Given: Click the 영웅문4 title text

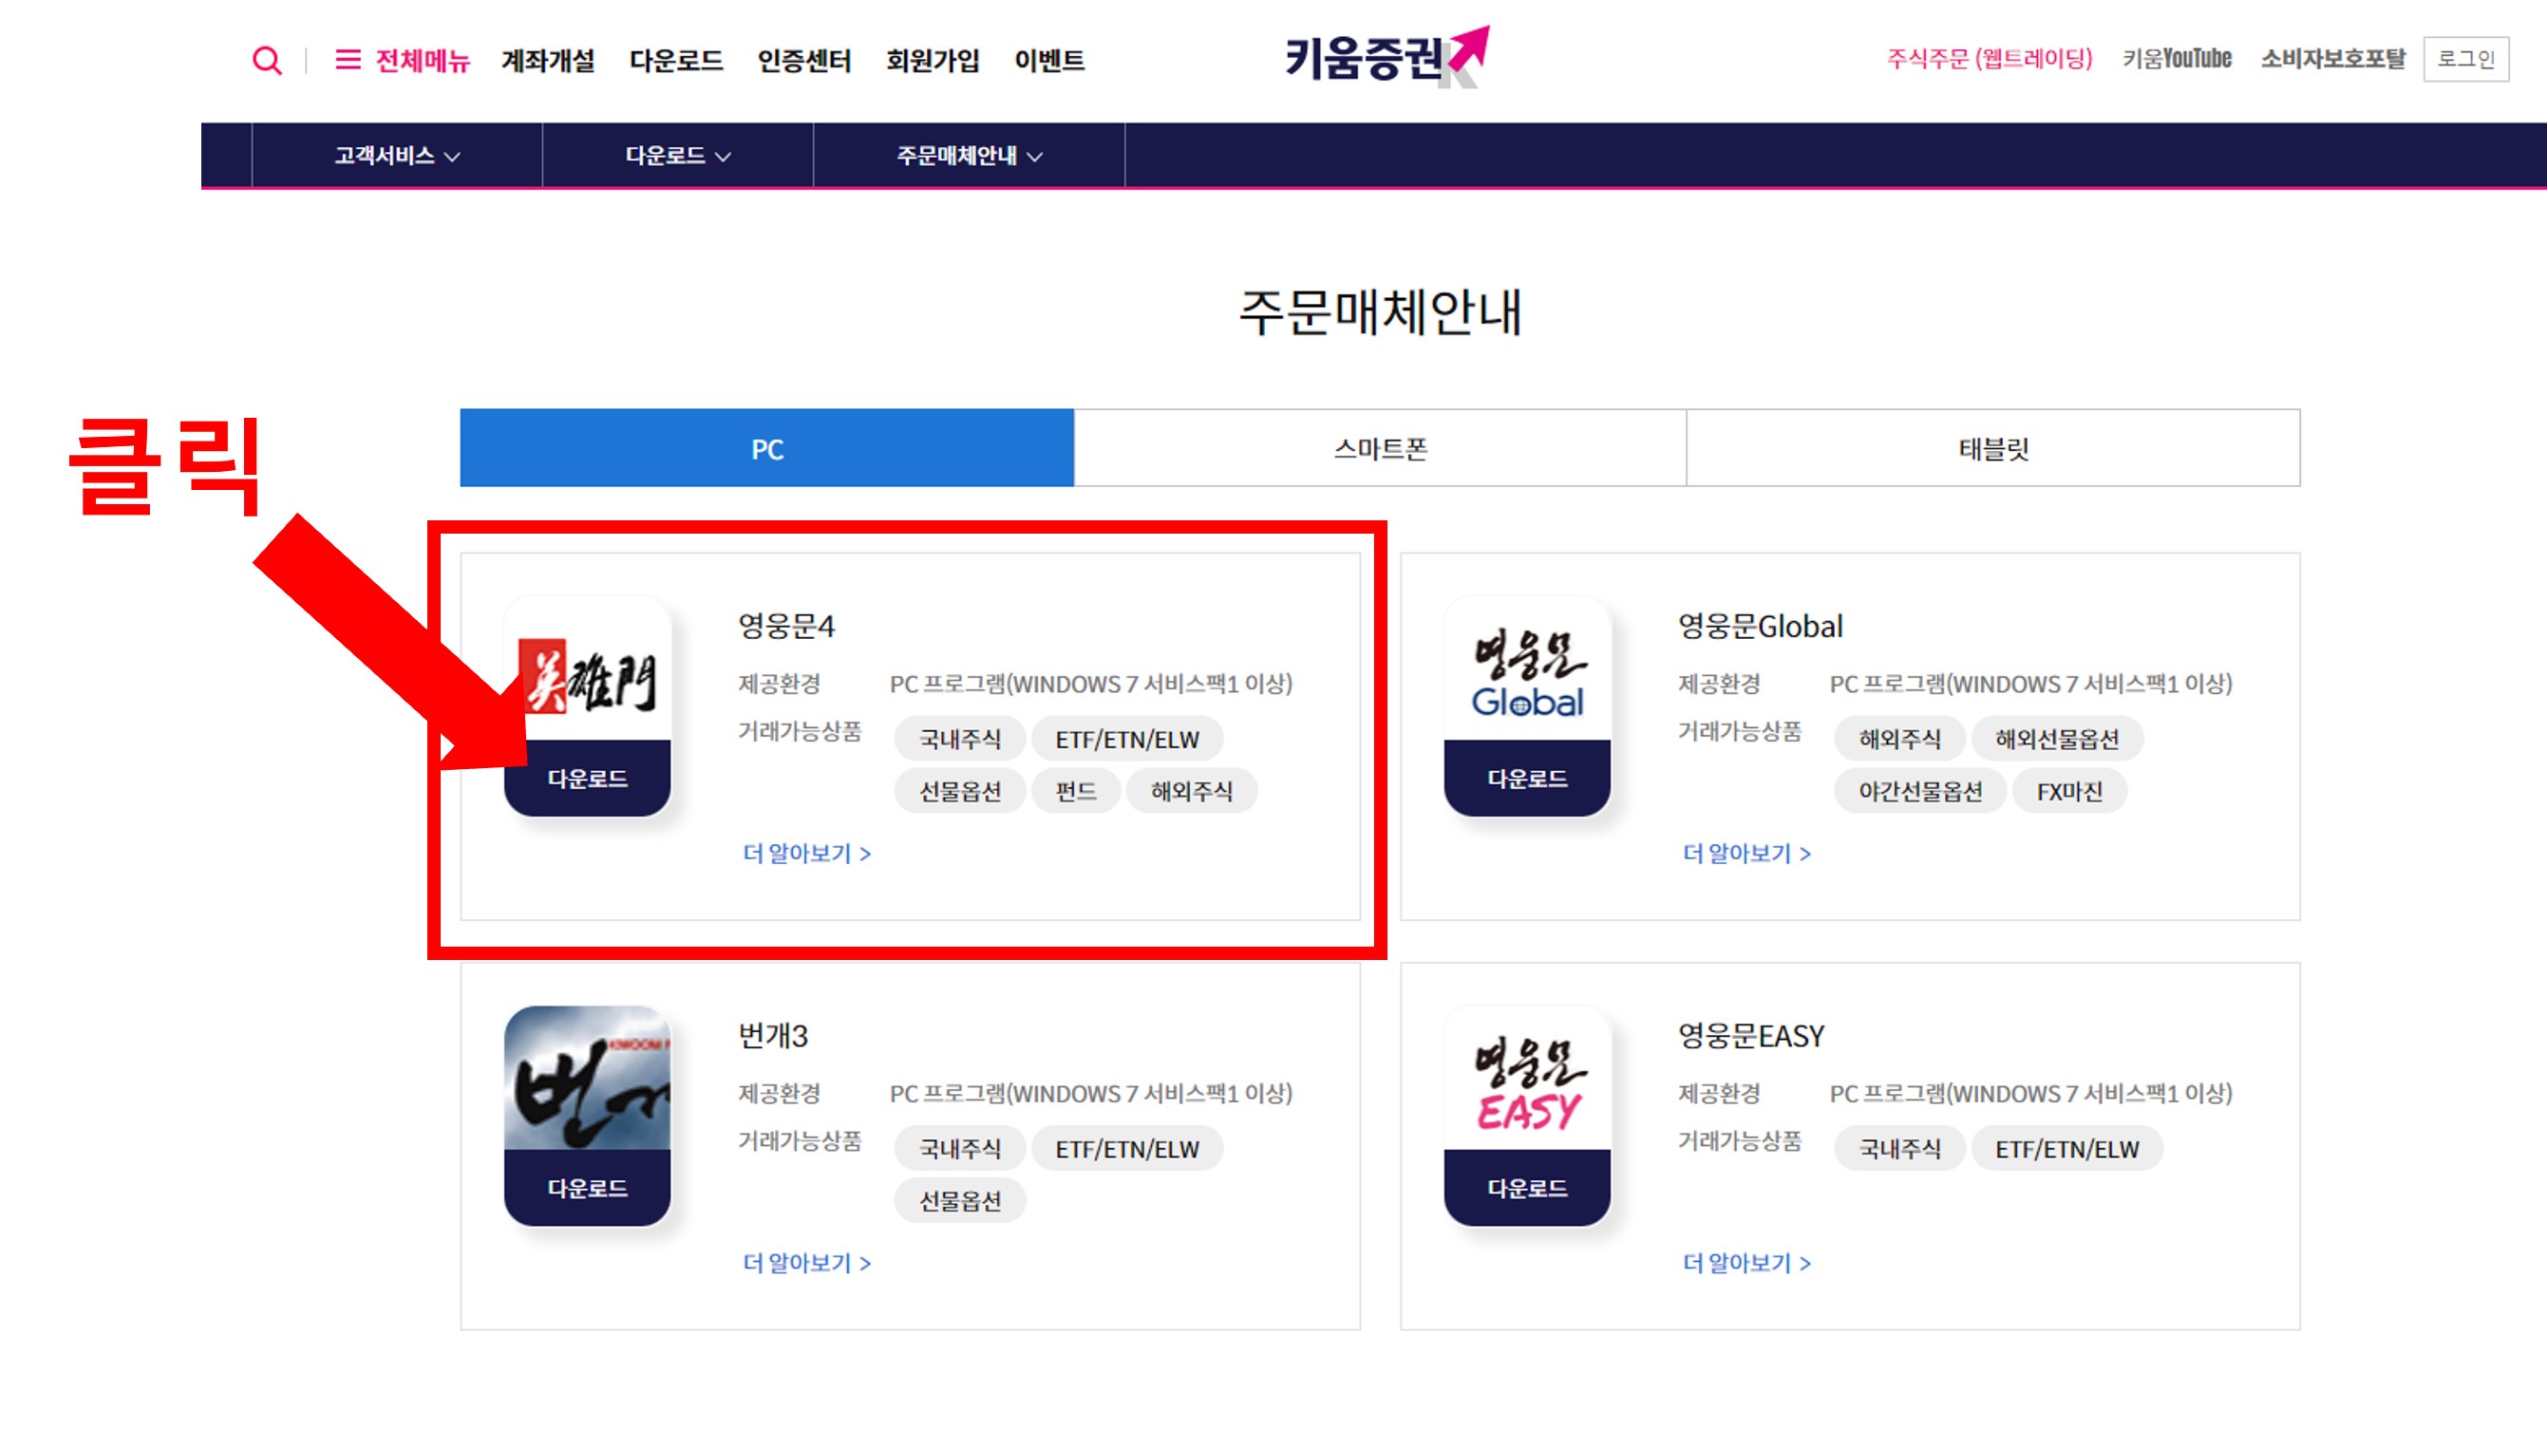Looking at the screenshot, I should pos(786,626).
